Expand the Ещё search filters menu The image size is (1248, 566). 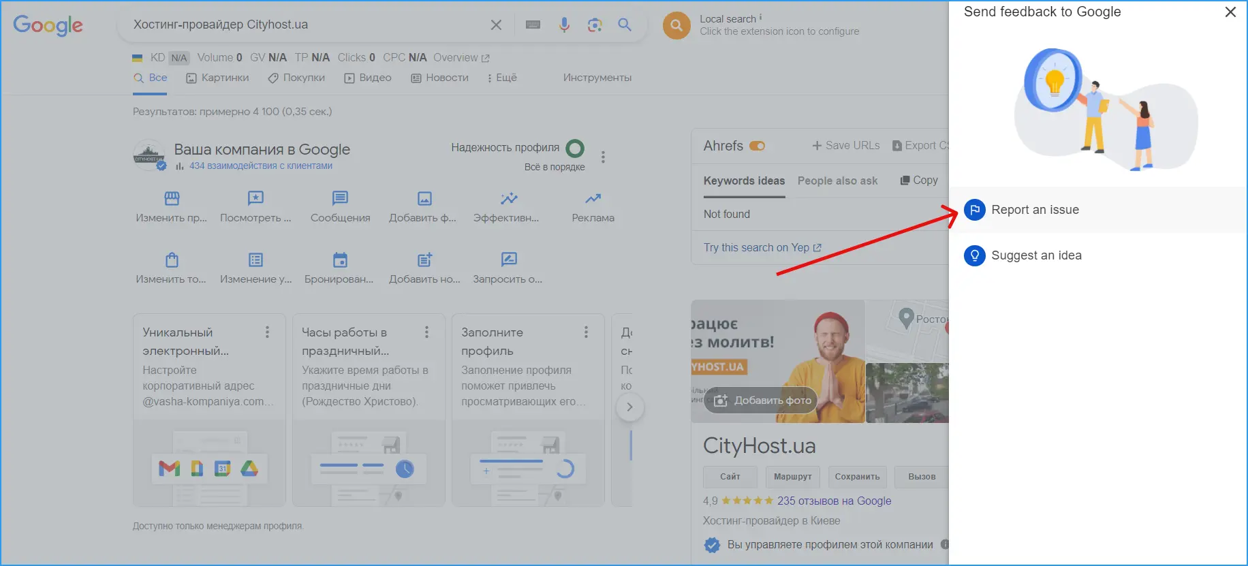[502, 78]
